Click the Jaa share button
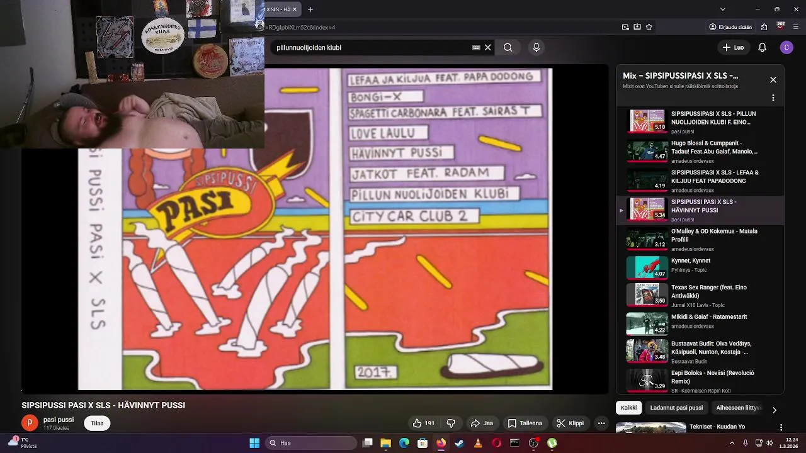Image resolution: width=806 pixels, height=453 pixels. click(482, 423)
